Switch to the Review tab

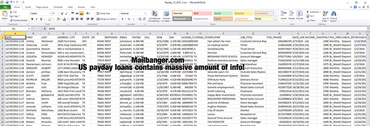tap(82, 7)
